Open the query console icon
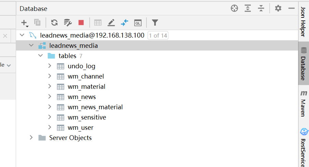The height and width of the screenshot is (167, 309). pyautogui.click(x=138, y=23)
